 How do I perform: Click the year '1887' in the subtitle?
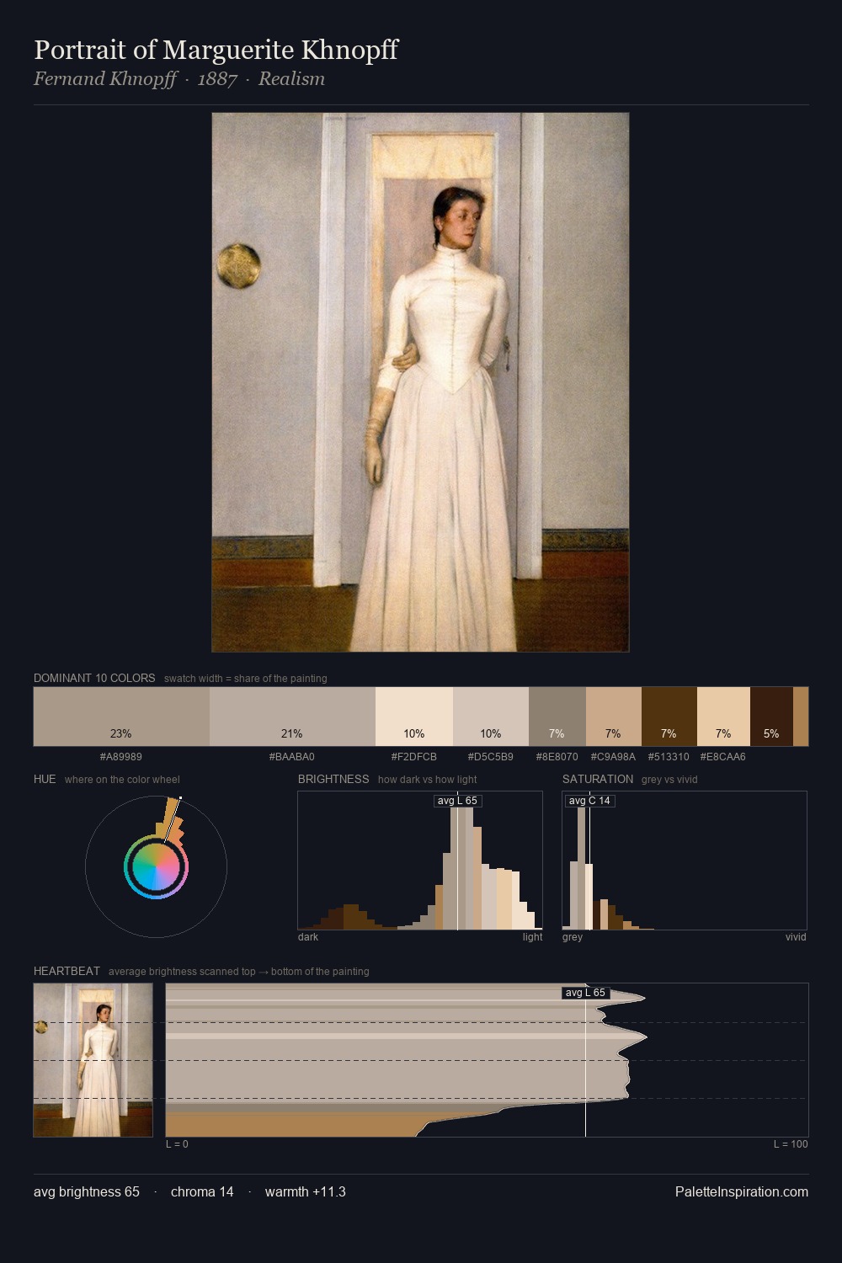217,79
